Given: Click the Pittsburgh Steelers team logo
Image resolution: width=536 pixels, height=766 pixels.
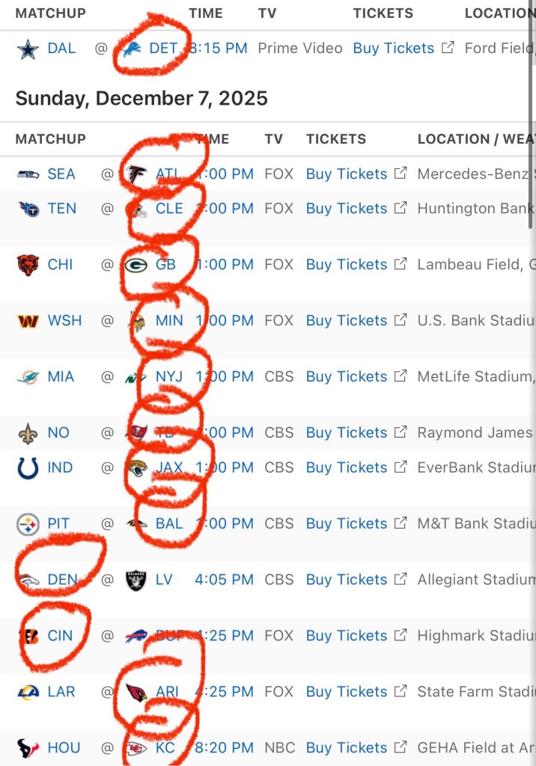Looking at the screenshot, I should (x=28, y=524).
